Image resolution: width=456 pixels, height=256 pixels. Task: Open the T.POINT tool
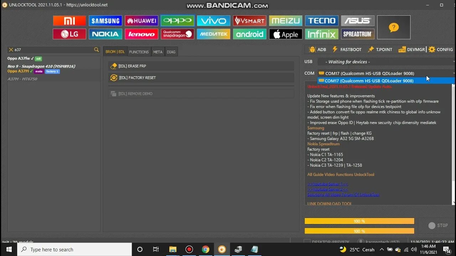[380, 49]
